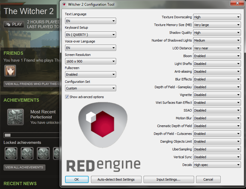Open the Voice-over Language dropdown
Image resolution: width=246 pixels, height=189 pixels.
[x=90, y=48]
